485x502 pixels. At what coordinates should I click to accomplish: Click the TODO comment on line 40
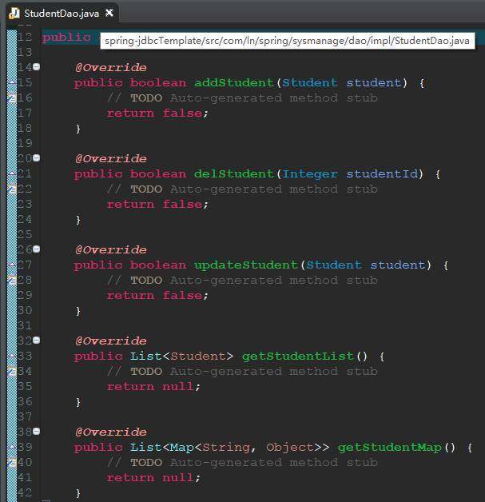click(242, 462)
